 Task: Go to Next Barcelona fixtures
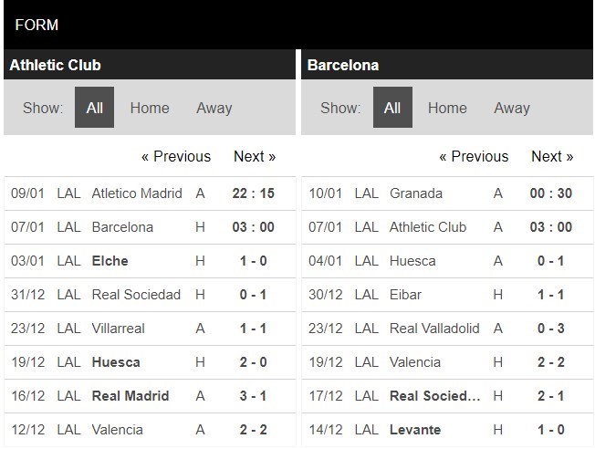(552, 156)
